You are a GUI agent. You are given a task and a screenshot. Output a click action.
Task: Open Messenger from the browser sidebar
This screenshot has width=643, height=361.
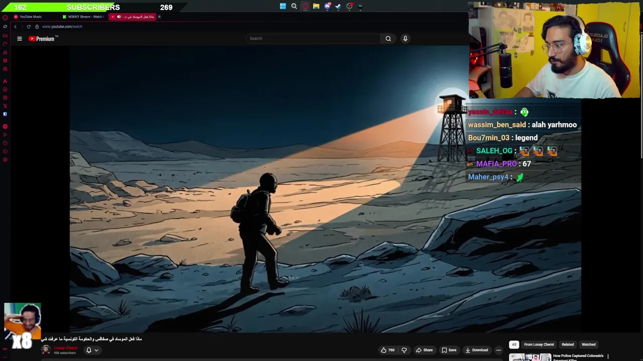click(5, 89)
